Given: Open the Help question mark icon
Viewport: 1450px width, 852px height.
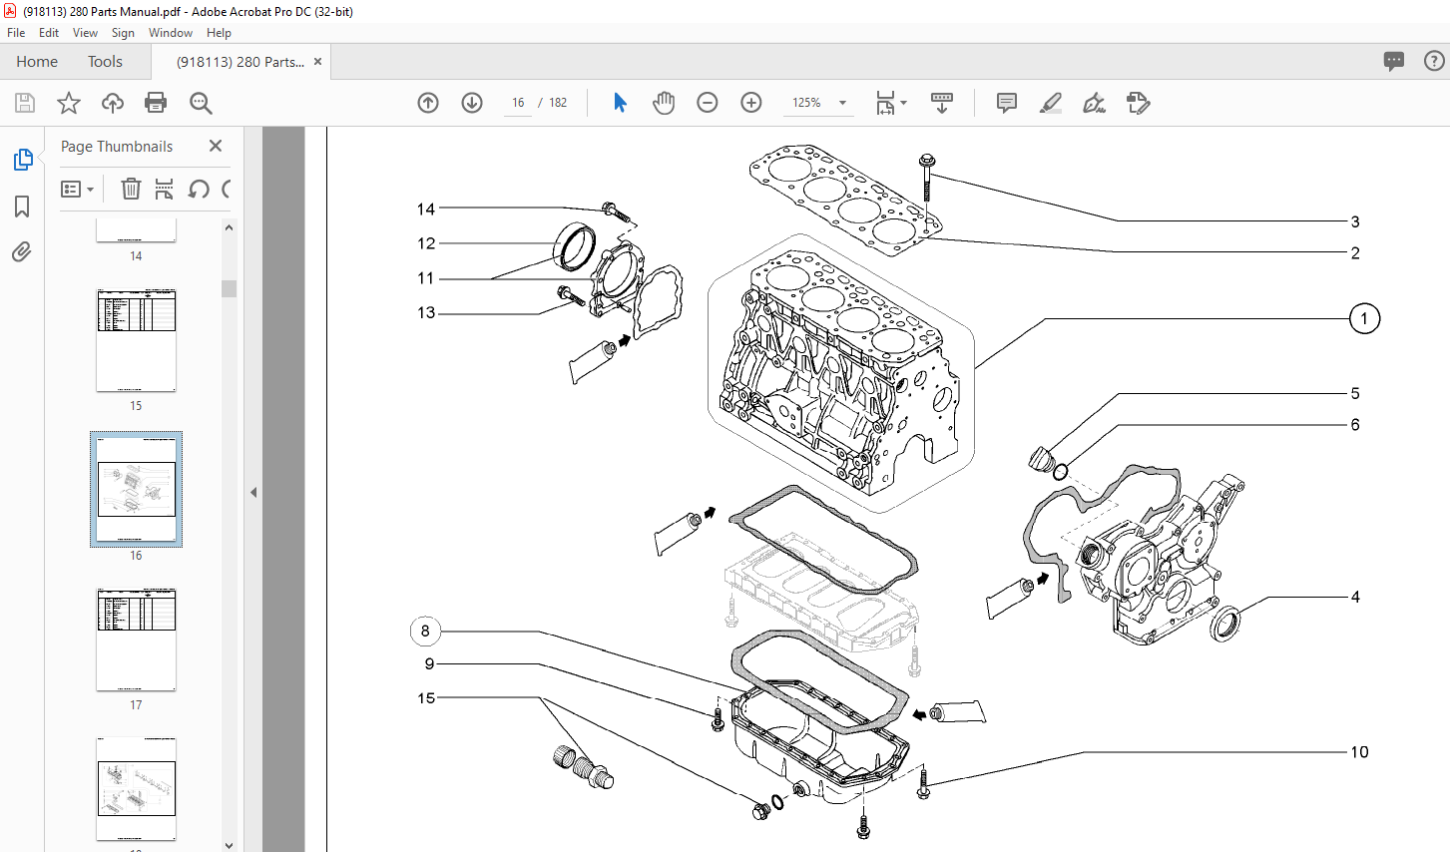Looking at the screenshot, I should click(x=1434, y=62).
